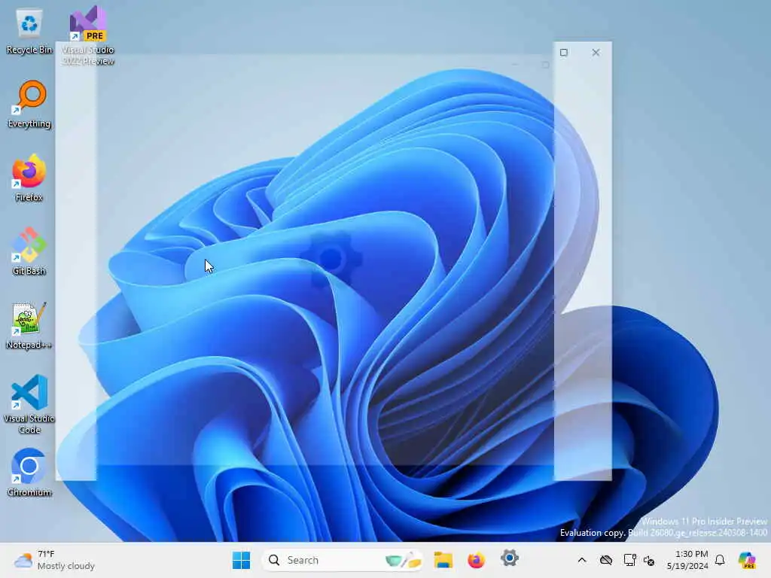
Task: Open the notifications bell icon
Action: tap(720, 560)
